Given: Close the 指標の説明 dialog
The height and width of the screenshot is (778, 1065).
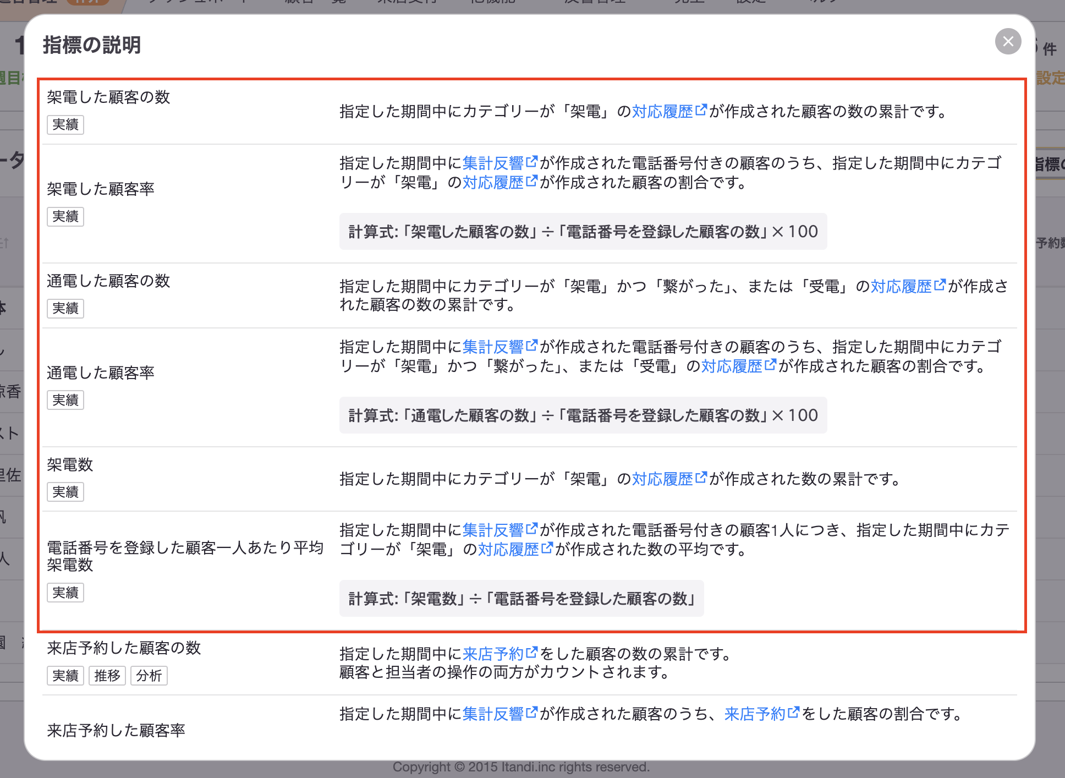Looking at the screenshot, I should 1008,41.
